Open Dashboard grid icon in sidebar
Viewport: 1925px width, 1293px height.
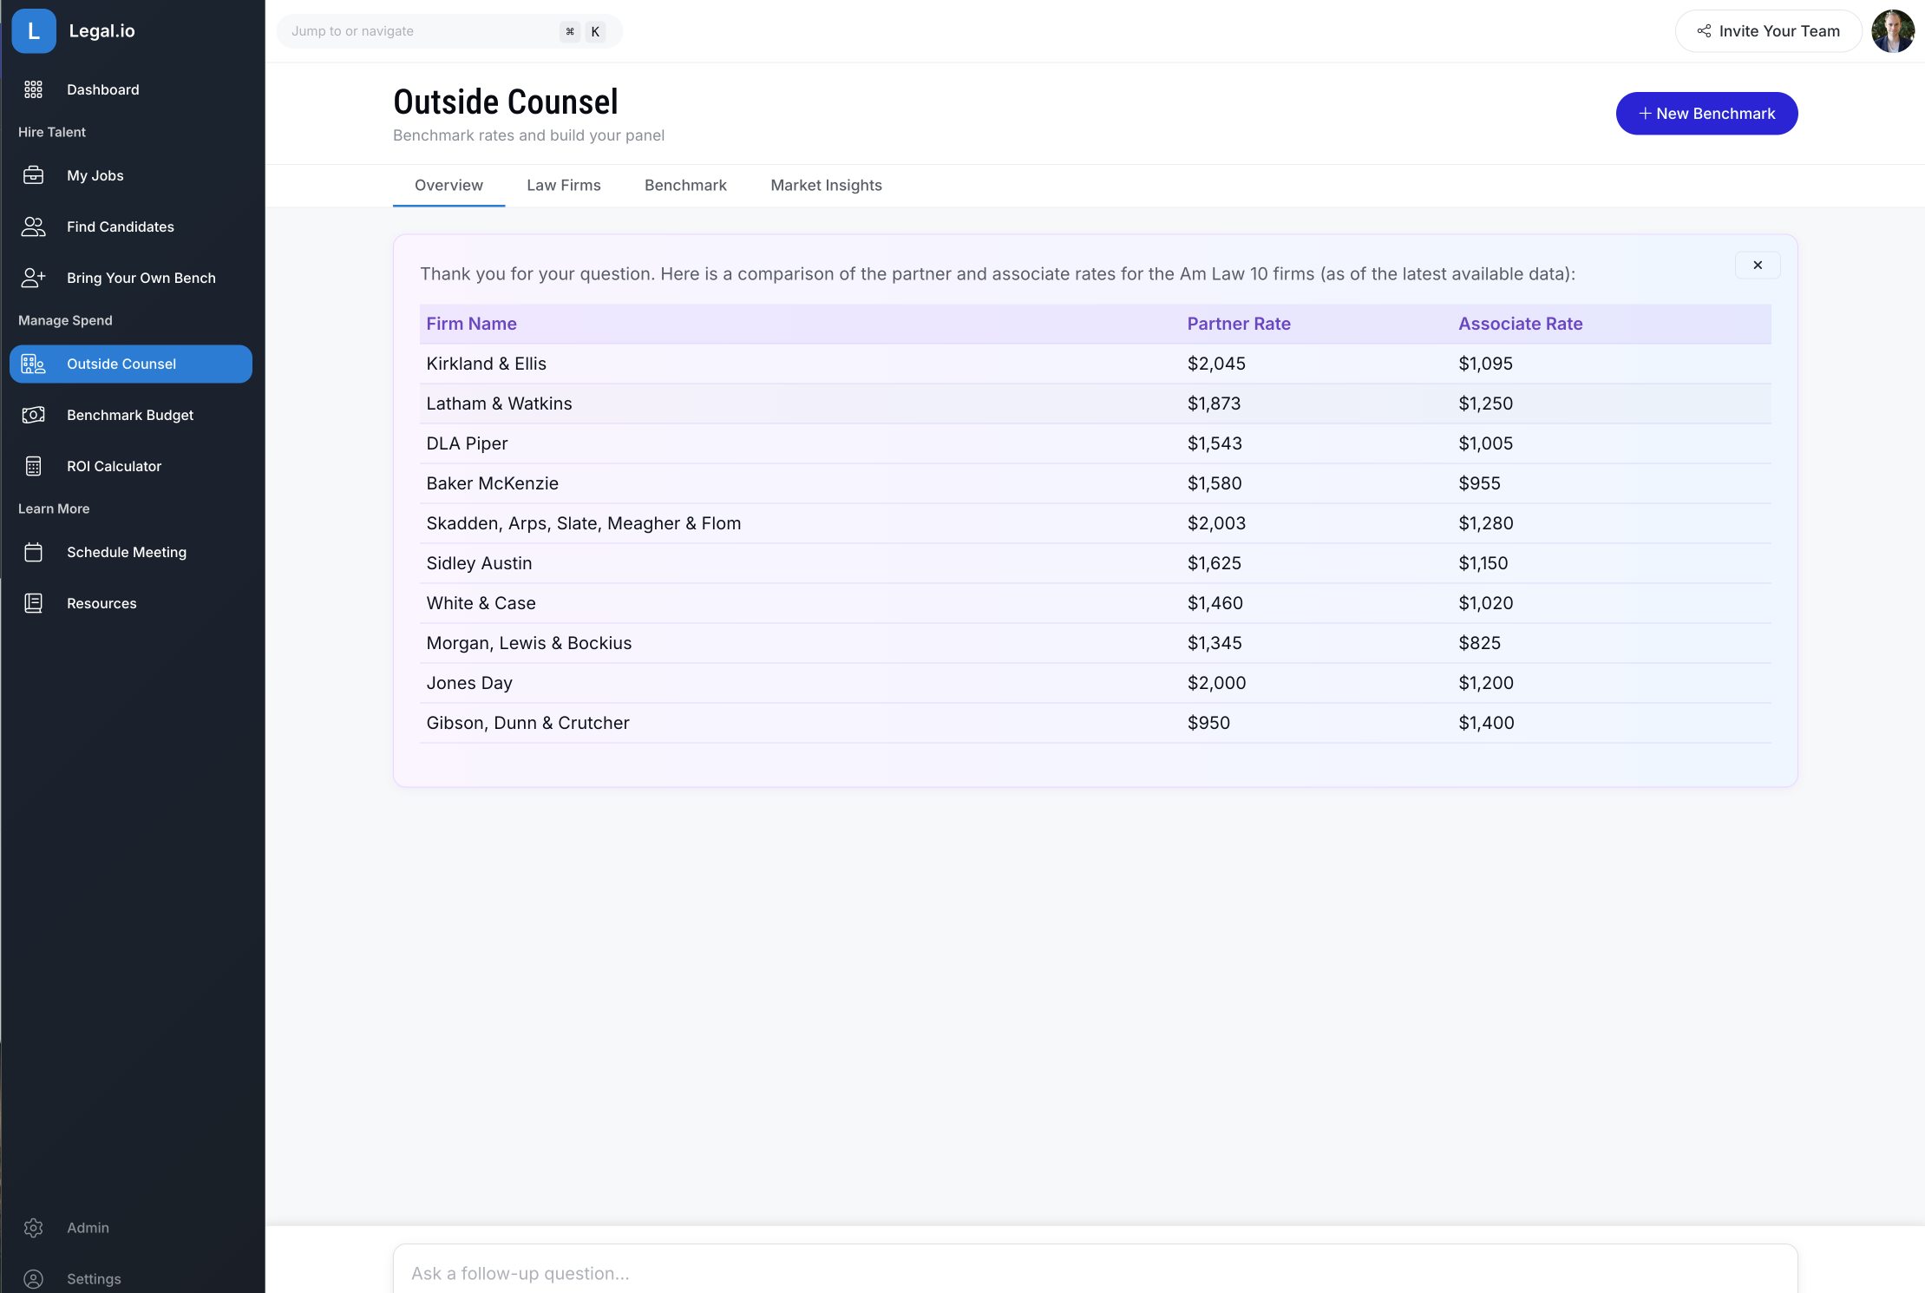[34, 89]
